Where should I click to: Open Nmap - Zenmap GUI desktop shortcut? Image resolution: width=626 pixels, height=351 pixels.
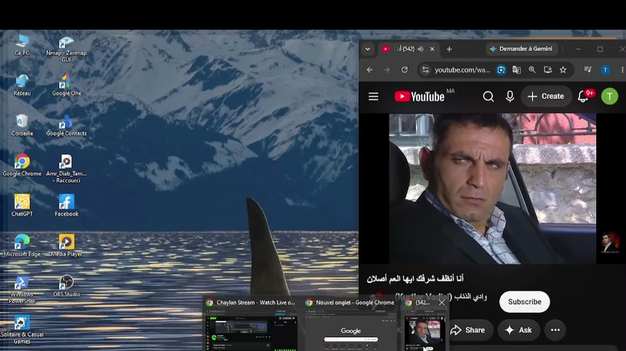pos(66,49)
